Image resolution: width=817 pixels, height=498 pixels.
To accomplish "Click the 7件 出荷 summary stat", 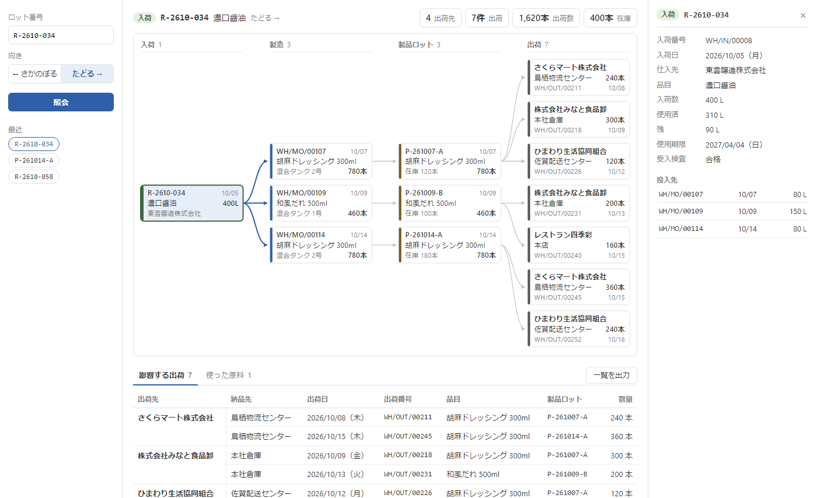I will tap(487, 18).
